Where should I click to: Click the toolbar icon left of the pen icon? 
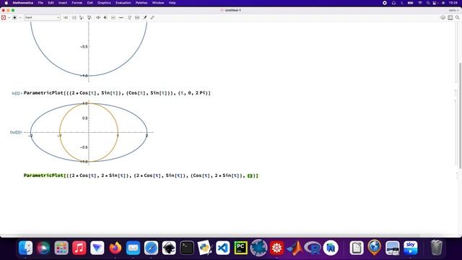point(137,17)
